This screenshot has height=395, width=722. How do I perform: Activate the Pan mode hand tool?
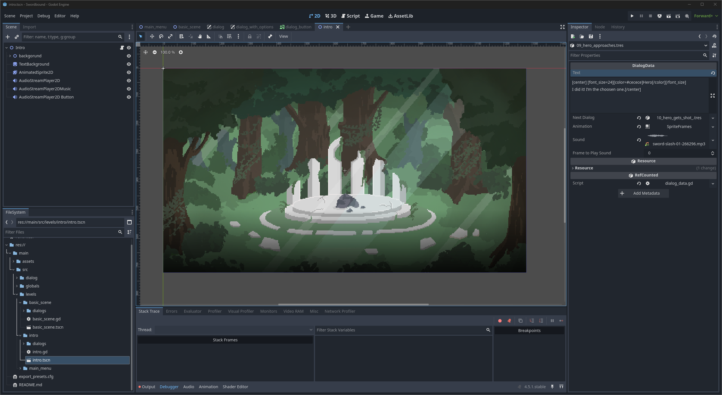(x=200, y=36)
